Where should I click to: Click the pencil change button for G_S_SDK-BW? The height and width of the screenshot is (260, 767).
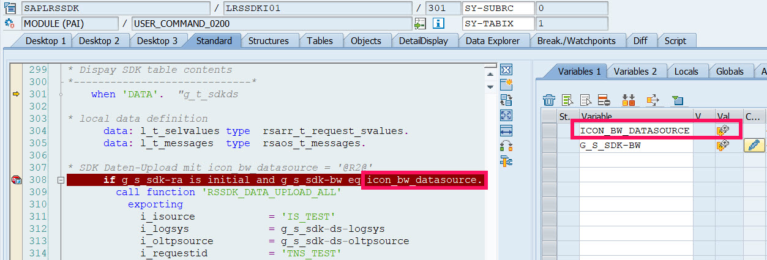(755, 145)
